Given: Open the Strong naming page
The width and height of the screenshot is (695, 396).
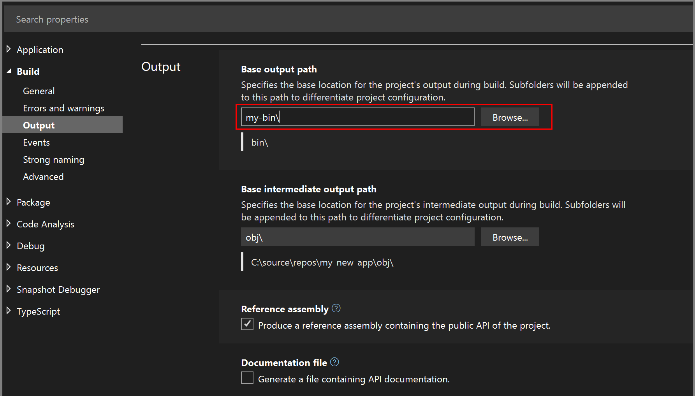Looking at the screenshot, I should [53, 159].
